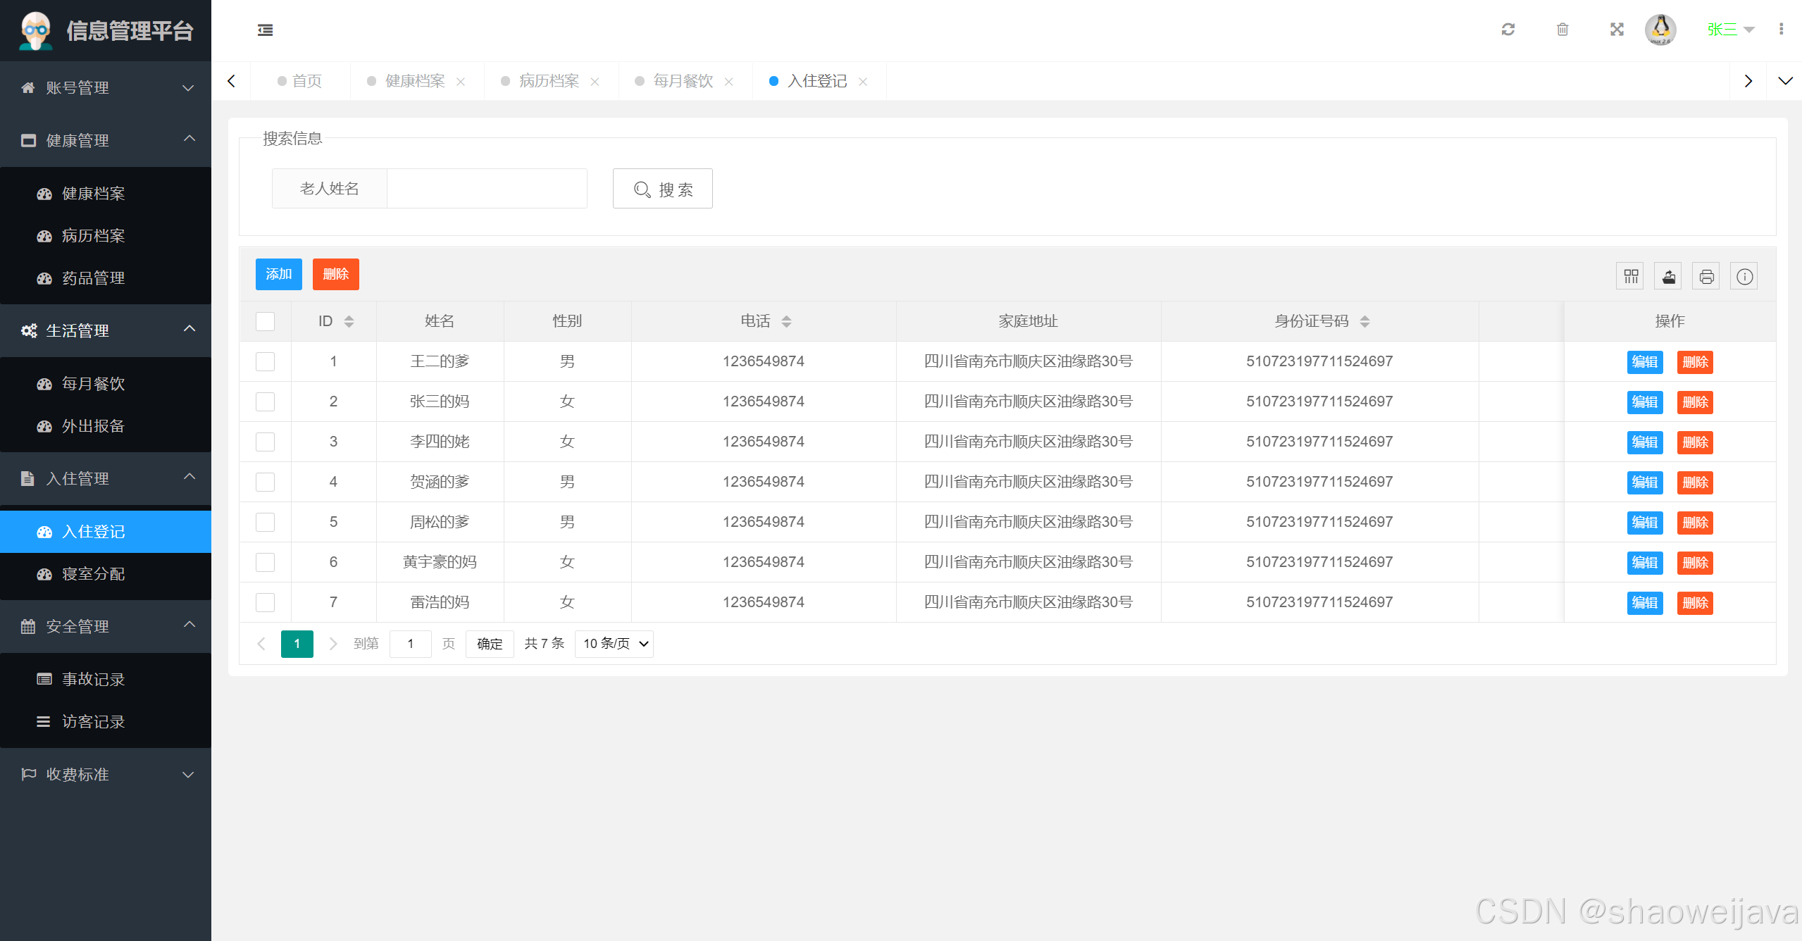The height and width of the screenshot is (941, 1802).
Task: Click 编辑 for 张三的妈 row
Action: 1644,401
